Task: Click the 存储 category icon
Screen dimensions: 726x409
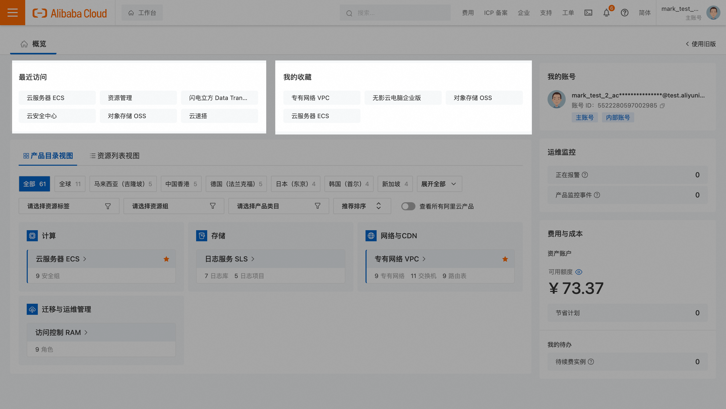Action: click(201, 236)
